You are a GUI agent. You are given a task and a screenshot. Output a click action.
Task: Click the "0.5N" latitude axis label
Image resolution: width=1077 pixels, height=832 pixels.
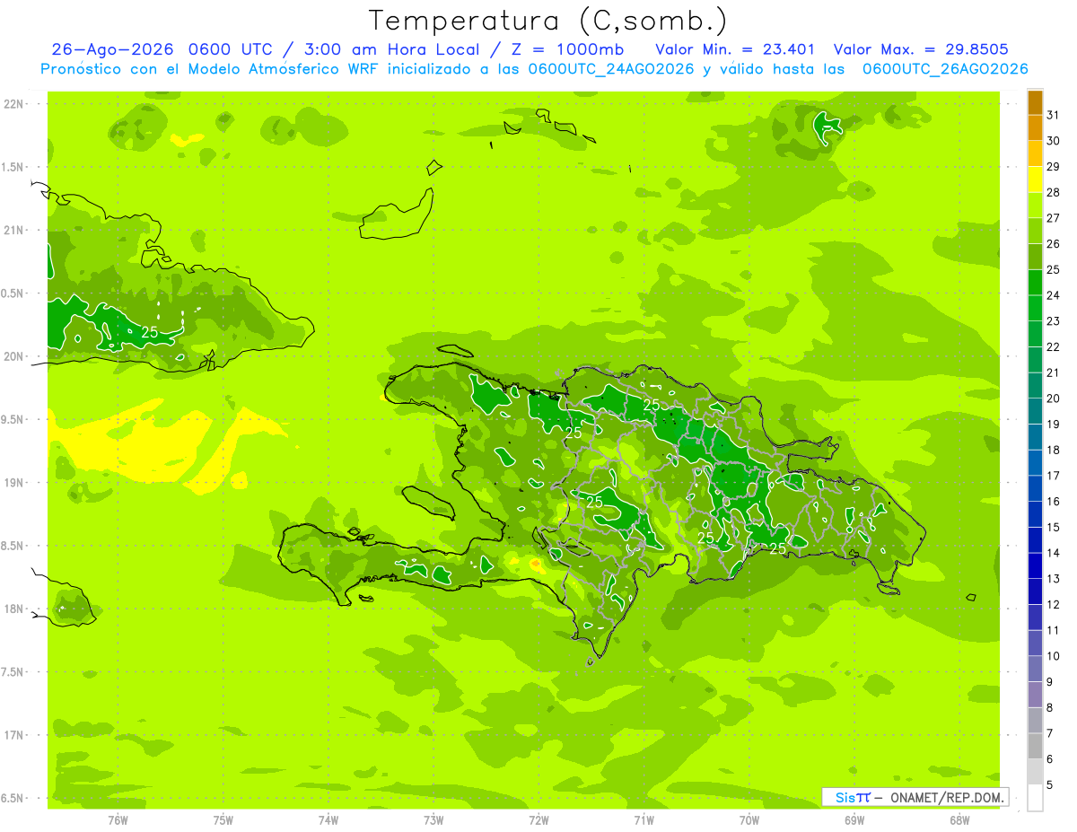13,293
